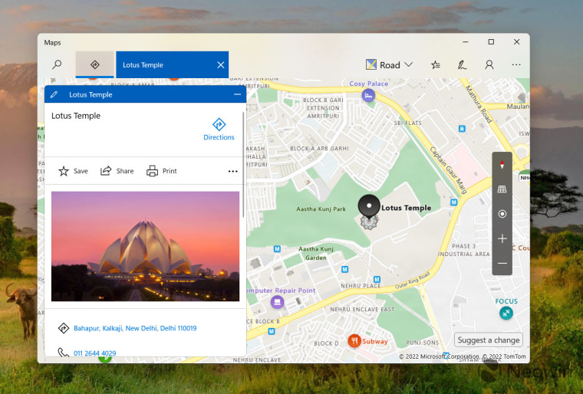Reset map rotation with compass button

pyautogui.click(x=502, y=164)
